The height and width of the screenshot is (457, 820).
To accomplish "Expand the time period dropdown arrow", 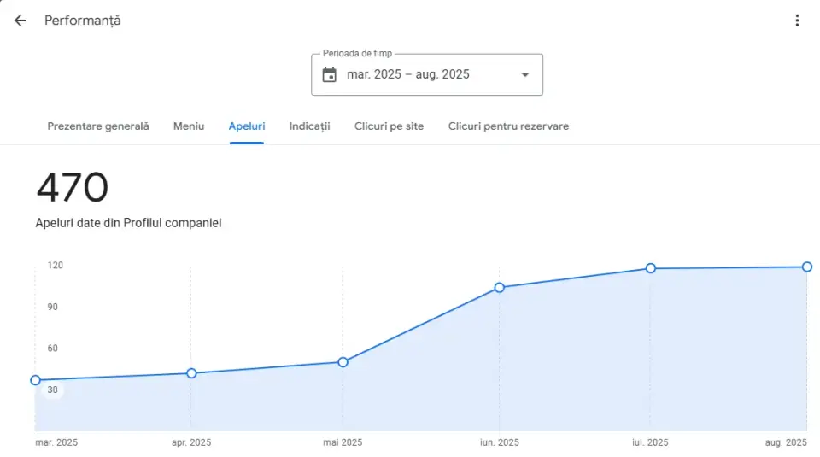I will pos(525,75).
